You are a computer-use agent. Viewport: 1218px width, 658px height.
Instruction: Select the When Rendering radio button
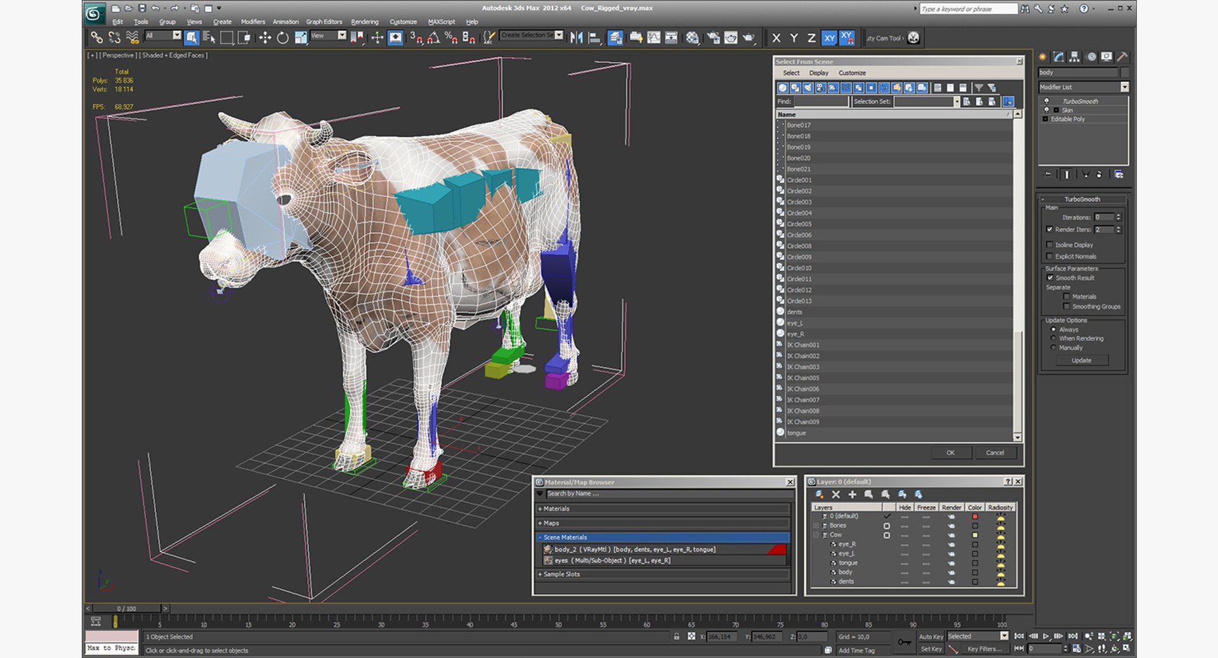[1053, 339]
